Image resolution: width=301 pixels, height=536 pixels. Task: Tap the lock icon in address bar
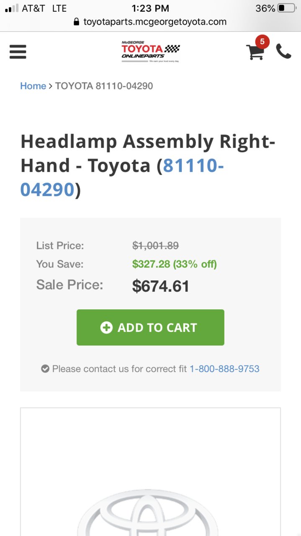point(76,22)
